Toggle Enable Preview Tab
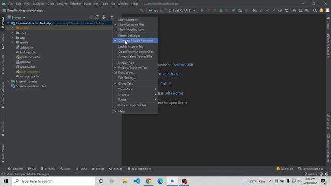 [x=135, y=47]
